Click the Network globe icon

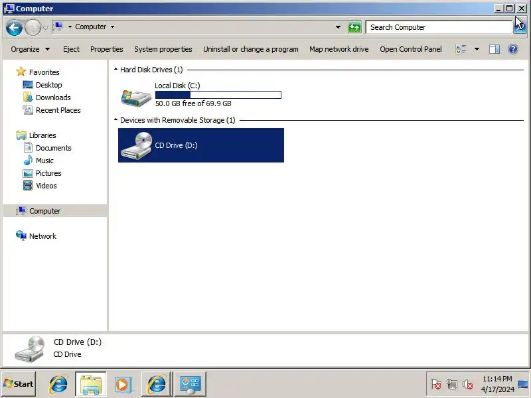tap(21, 235)
